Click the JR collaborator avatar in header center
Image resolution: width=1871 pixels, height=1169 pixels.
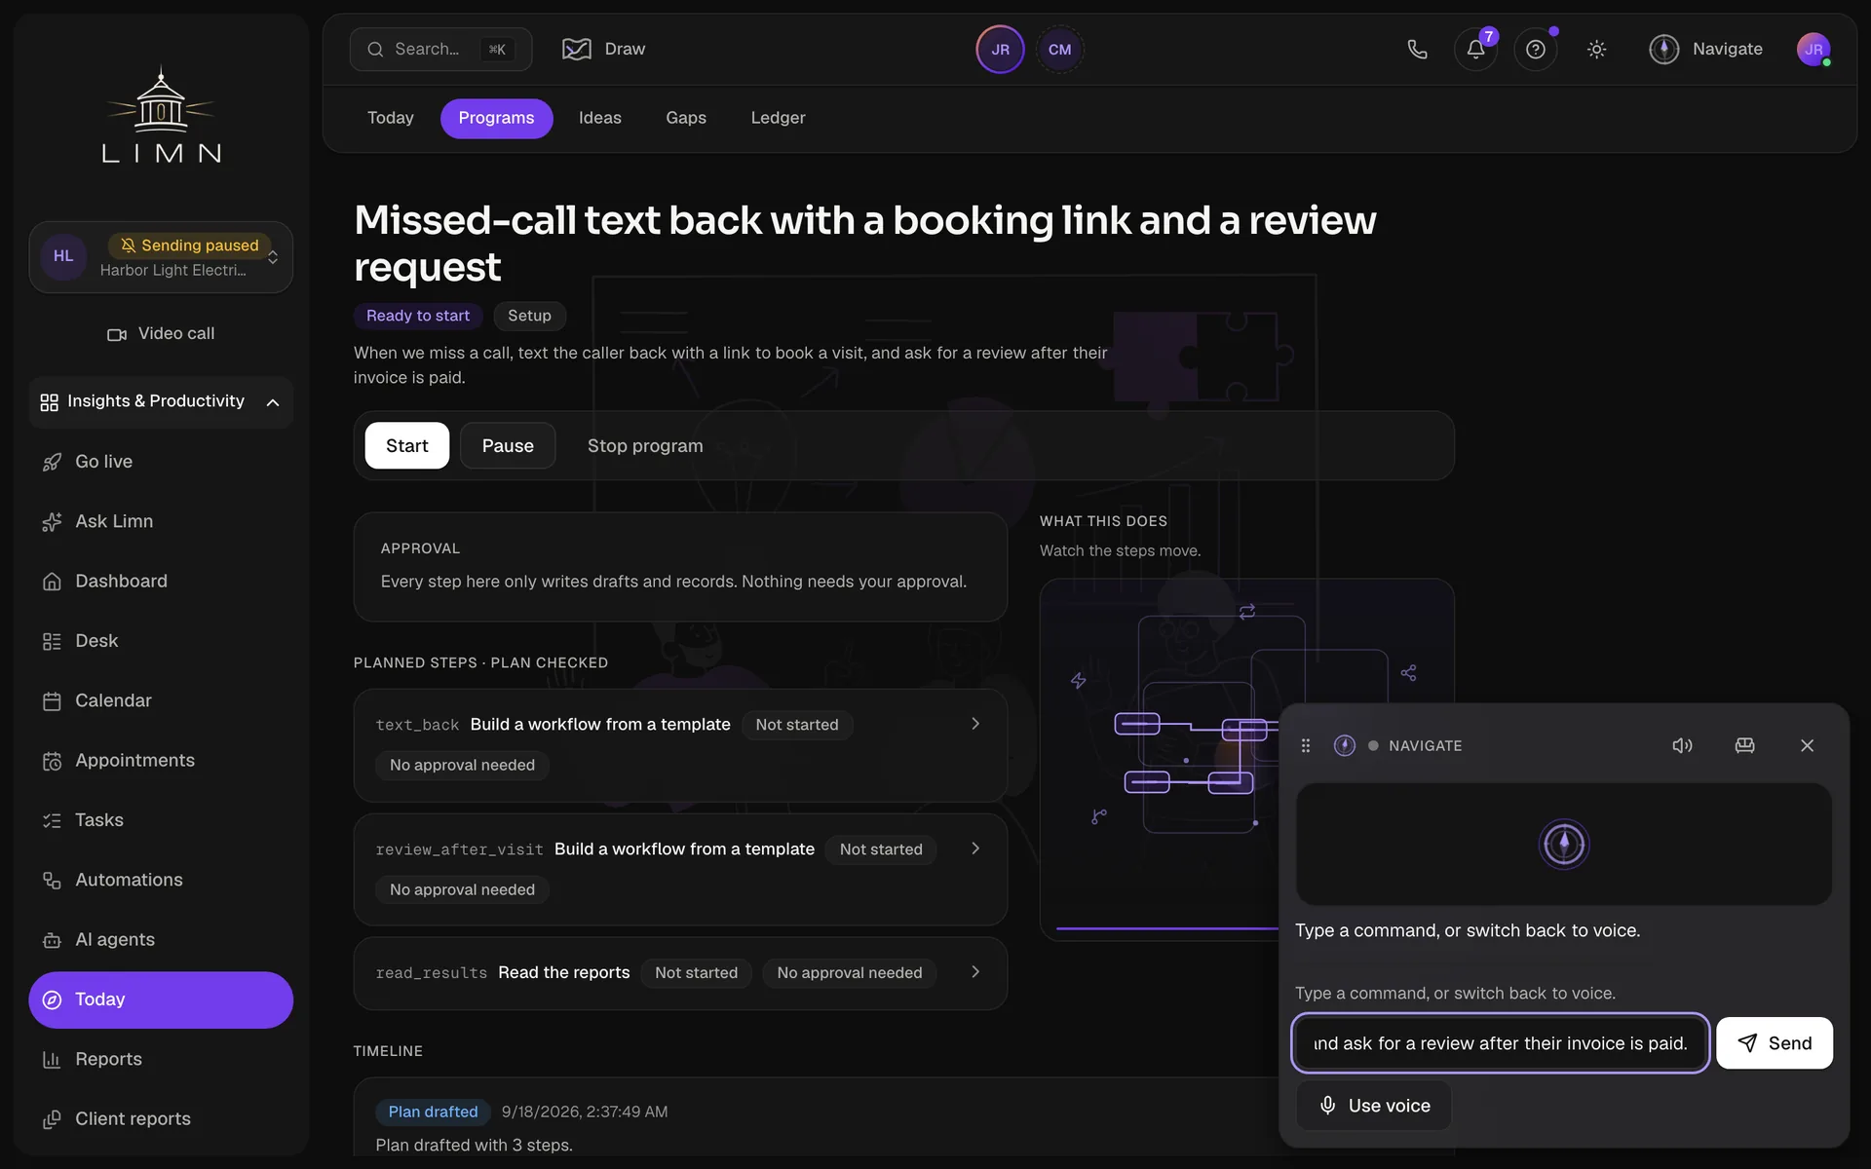tap(1000, 50)
